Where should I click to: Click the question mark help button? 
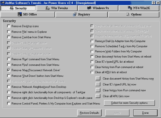154,3
